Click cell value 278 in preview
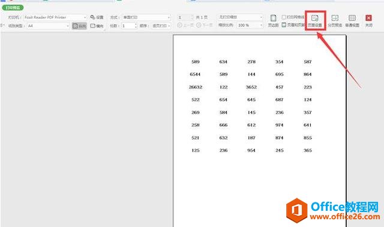384x227 pixels. pyautogui.click(x=251, y=62)
